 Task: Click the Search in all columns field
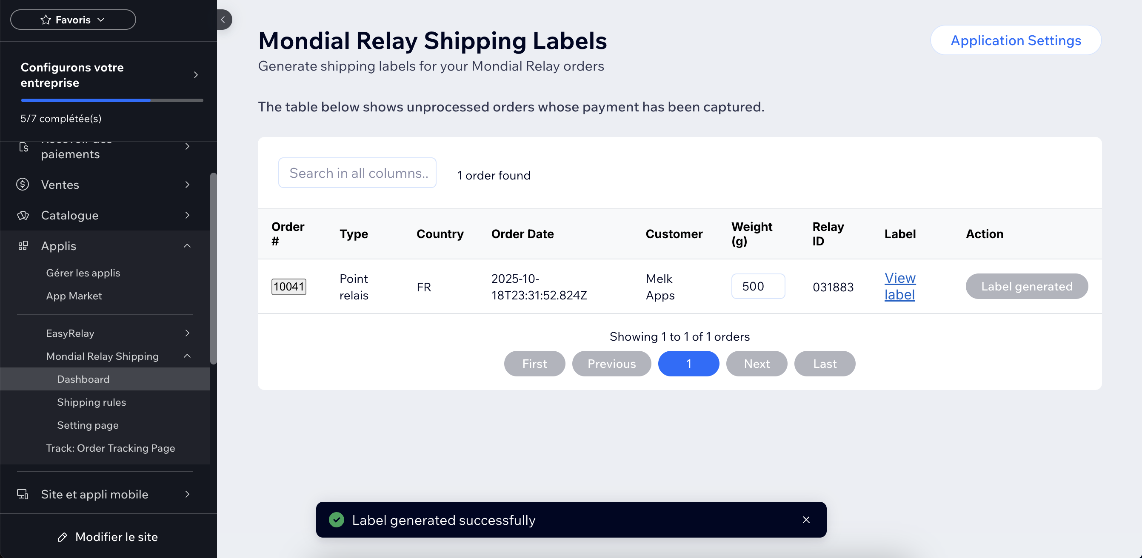[x=357, y=173]
